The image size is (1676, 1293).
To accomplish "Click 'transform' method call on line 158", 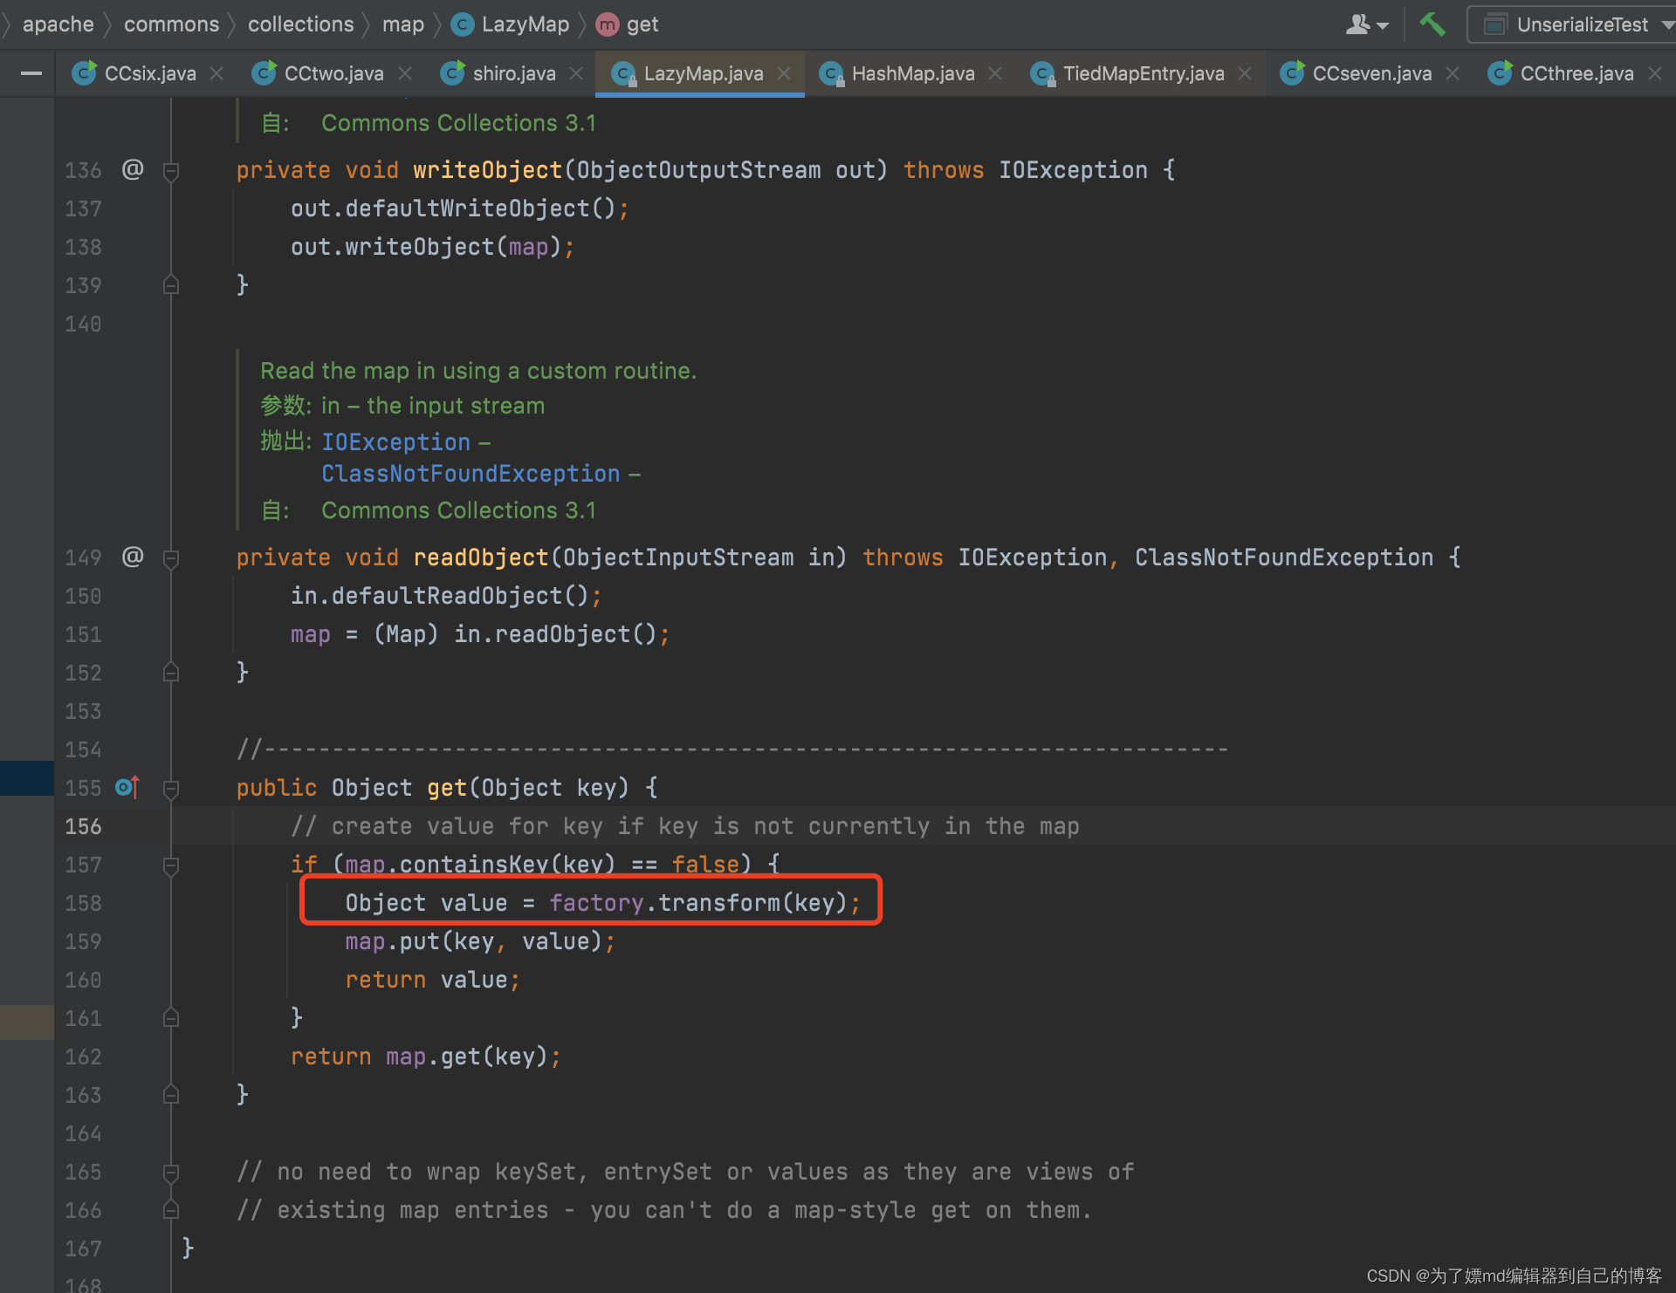I will [719, 903].
